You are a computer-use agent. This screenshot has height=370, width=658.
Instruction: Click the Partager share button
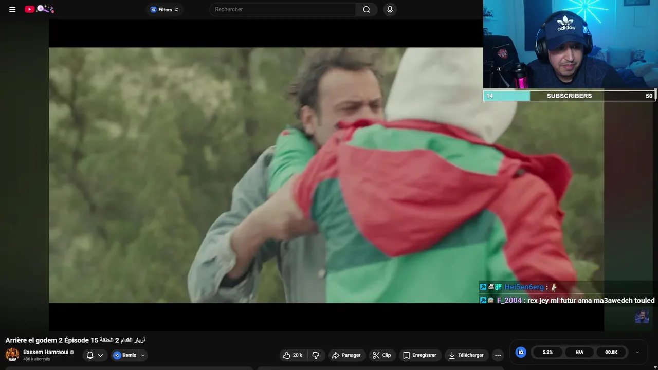(x=346, y=355)
